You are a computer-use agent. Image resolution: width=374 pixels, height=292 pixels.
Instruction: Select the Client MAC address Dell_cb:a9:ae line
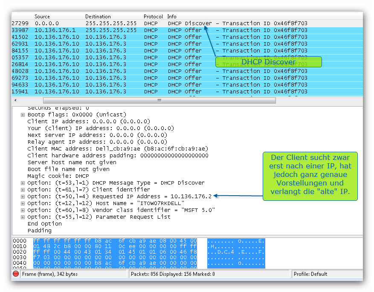tap(118, 149)
